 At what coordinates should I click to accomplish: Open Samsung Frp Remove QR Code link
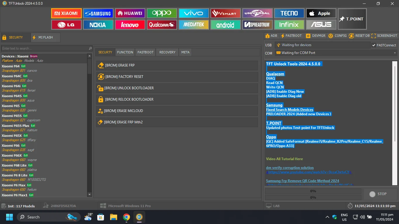pyautogui.click(x=303, y=181)
